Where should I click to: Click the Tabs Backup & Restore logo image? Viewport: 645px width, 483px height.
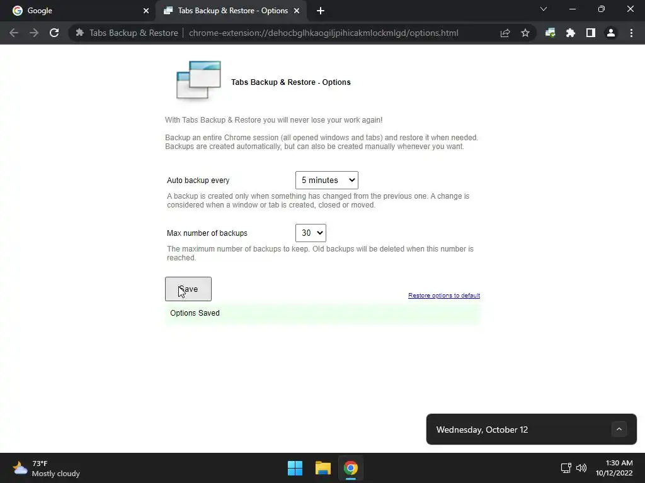pyautogui.click(x=198, y=80)
